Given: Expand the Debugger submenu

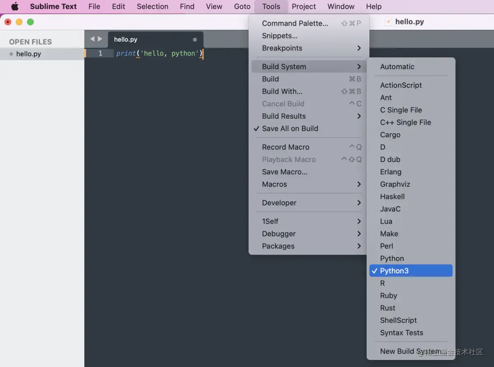Looking at the screenshot, I should 308,234.
